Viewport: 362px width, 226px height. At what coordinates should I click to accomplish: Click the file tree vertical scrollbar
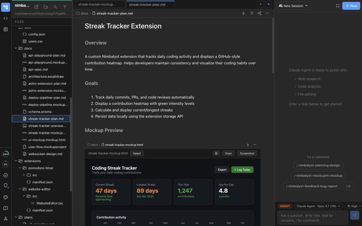pos(71,144)
